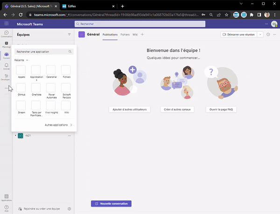
Task: Open team management settings gear
Action: point(69,209)
